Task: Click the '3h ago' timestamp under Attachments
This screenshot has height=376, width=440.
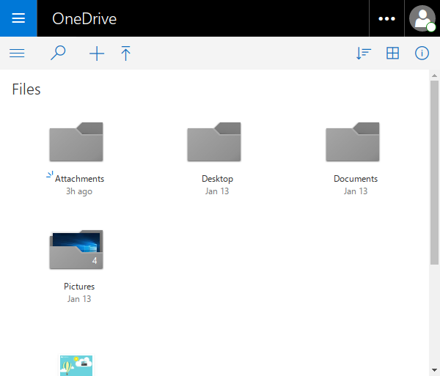Action: tap(79, 191)
